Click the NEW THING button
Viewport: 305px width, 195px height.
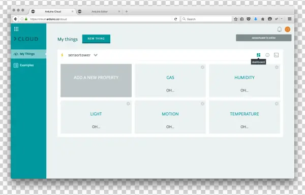tap(96, 39)
